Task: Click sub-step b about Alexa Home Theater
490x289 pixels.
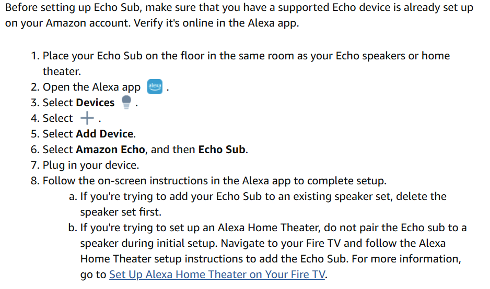Action: (272, 228)
